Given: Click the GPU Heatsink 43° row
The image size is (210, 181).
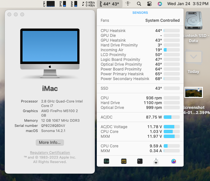Looking at the screenshot, I should coord(140,40).
